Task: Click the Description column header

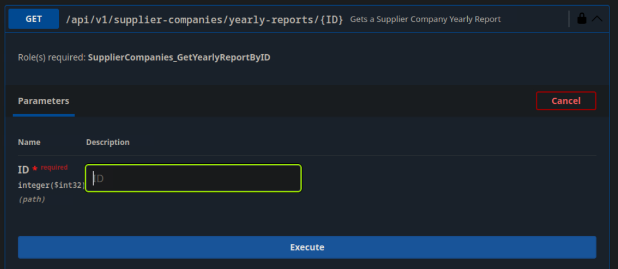Action: click(x=107, y=142)
